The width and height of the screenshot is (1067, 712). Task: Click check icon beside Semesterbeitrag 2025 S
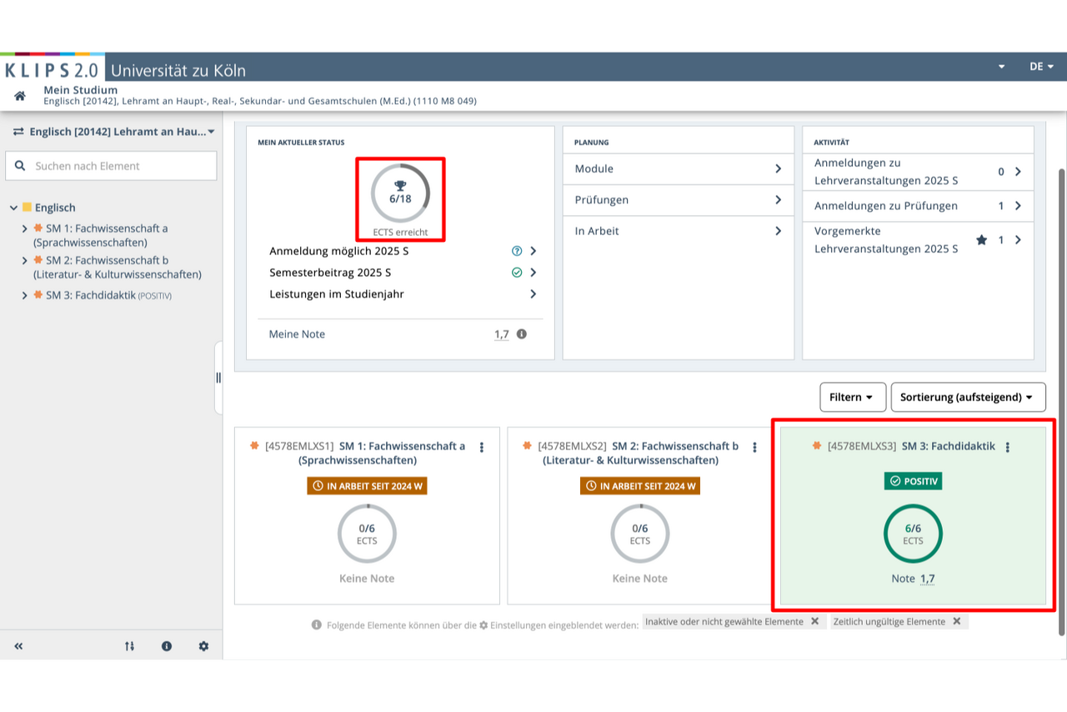(x=517, y=273)
